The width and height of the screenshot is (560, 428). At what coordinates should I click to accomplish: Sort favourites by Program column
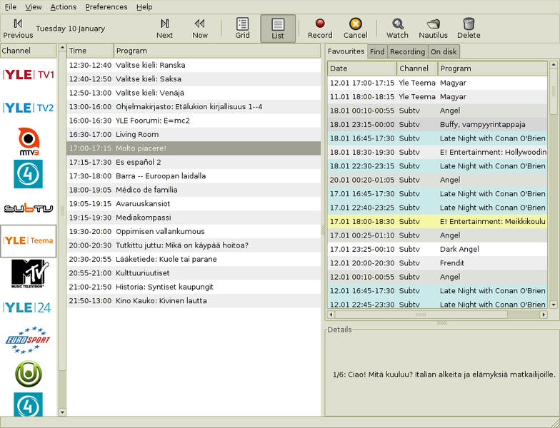click(493, 68)
